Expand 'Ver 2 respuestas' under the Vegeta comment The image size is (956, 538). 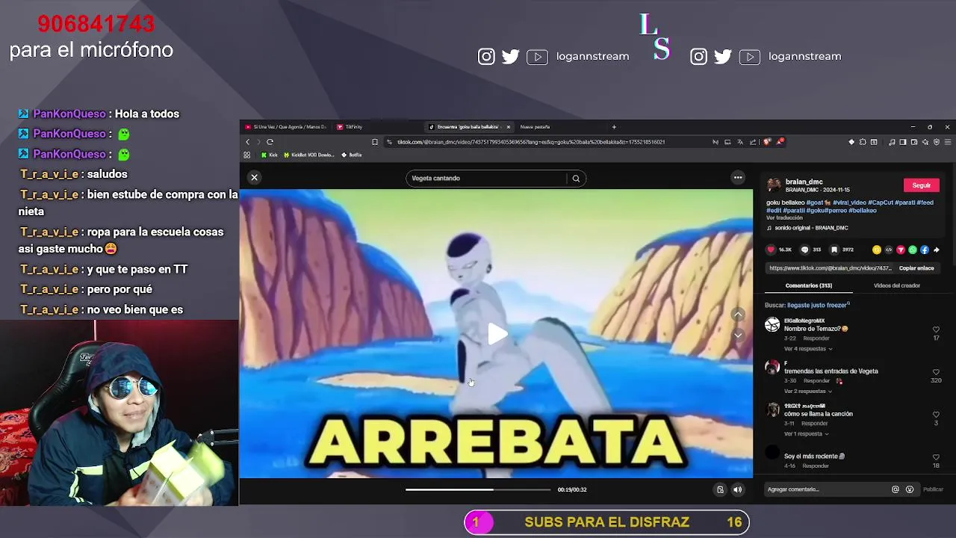pos(808,392)
